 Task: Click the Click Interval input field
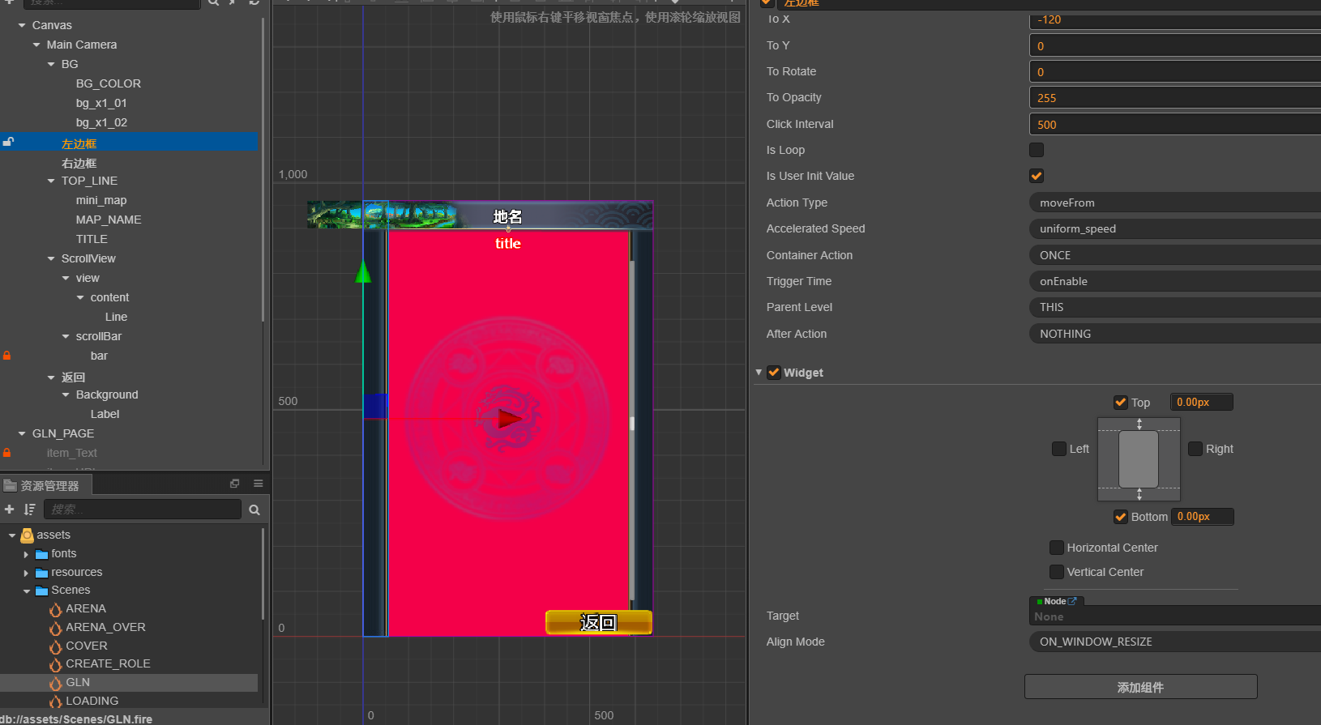[1175, 125]
